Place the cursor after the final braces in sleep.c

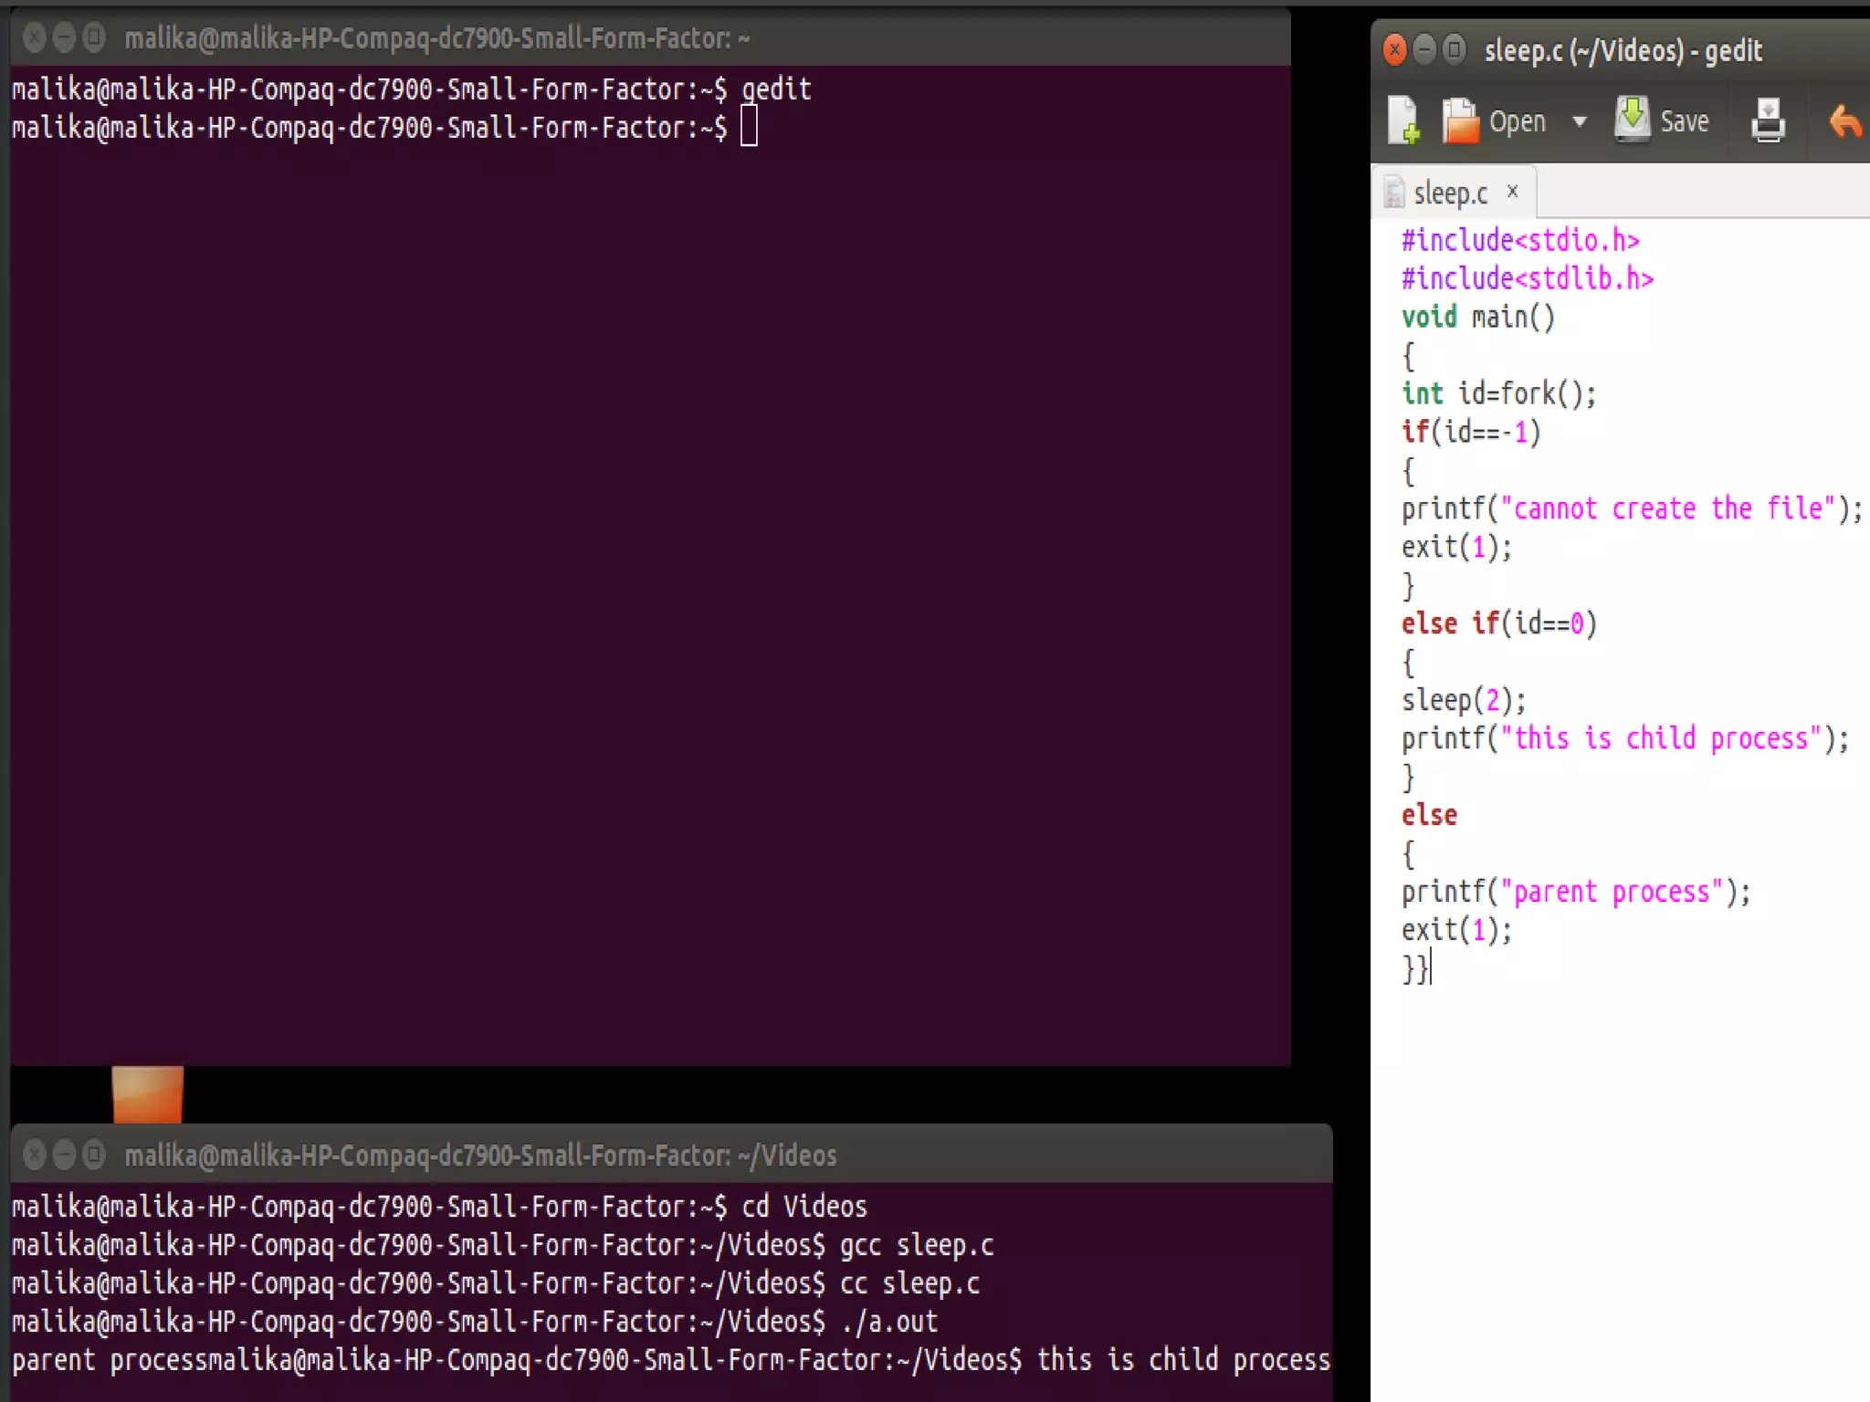pos(1431,968)
